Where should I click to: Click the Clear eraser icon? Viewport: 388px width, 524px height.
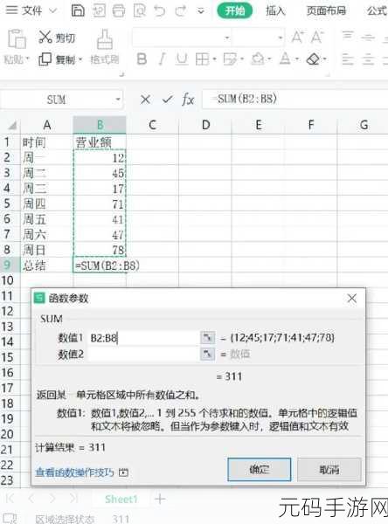313,59
